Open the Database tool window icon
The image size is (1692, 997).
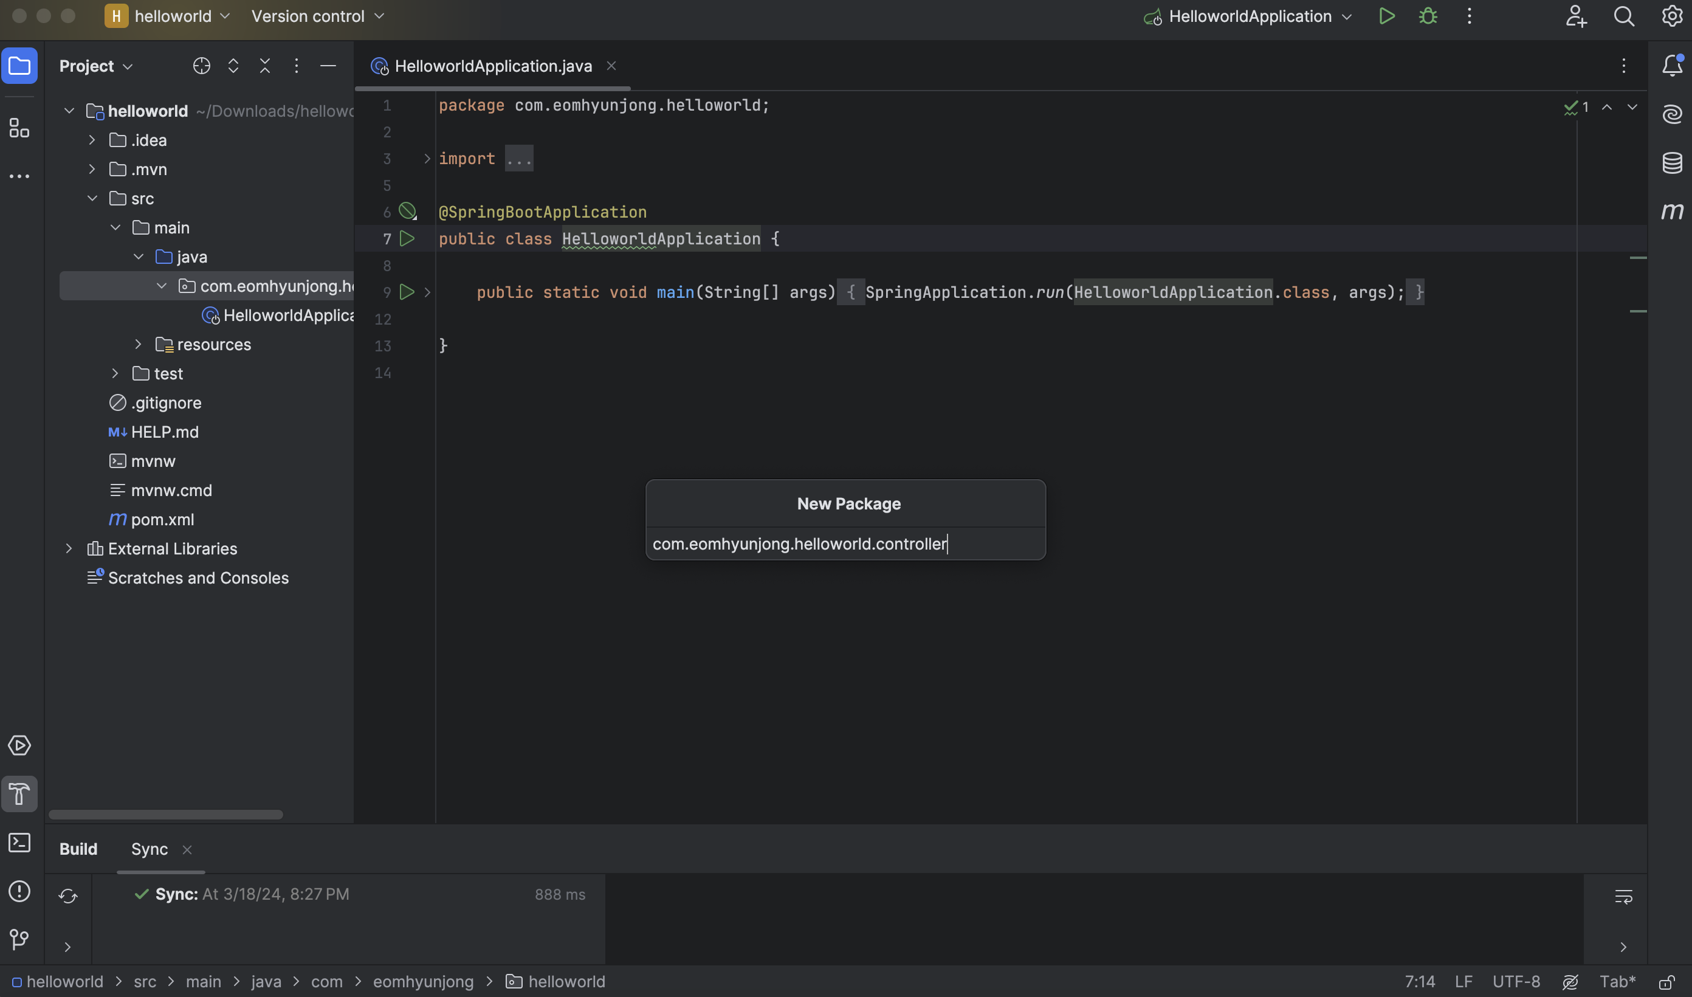tap(1672, 162)
